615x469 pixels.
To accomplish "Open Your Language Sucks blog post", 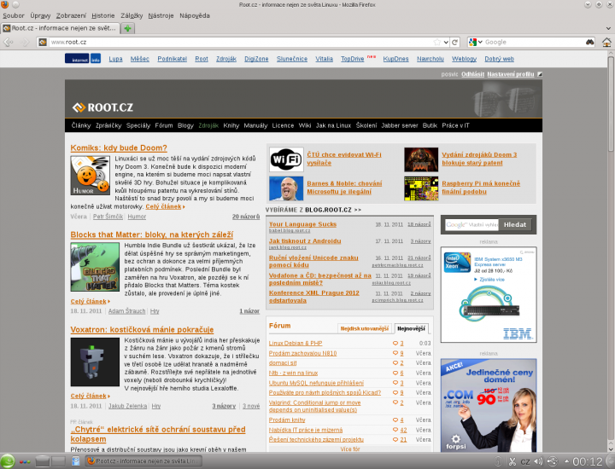I will [x=302, y=224].
